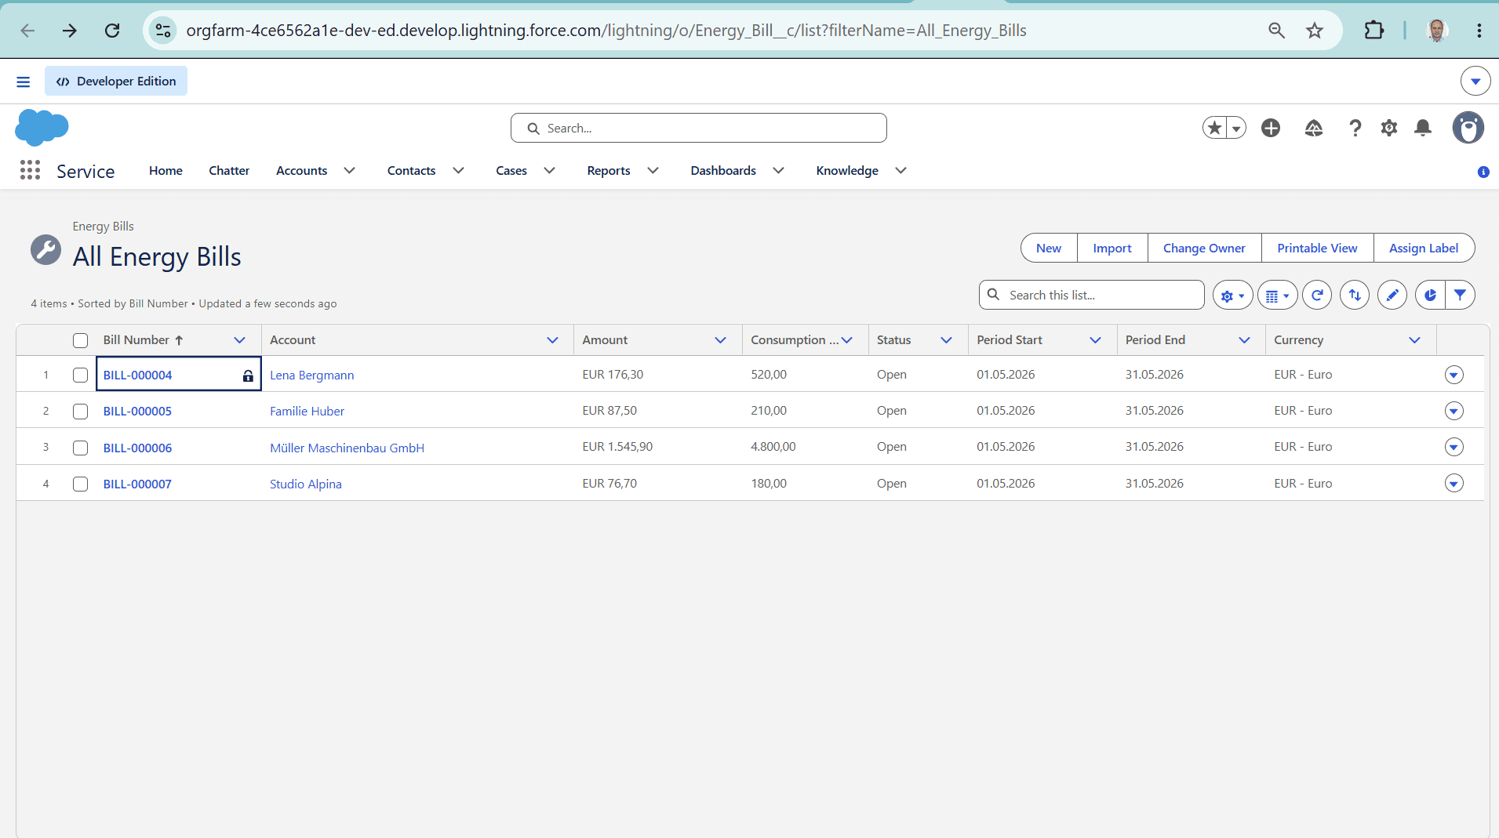The width and height of the screenshot is (1499, 838).
Task: Click the Import button
Action: tap(1112, 248)
